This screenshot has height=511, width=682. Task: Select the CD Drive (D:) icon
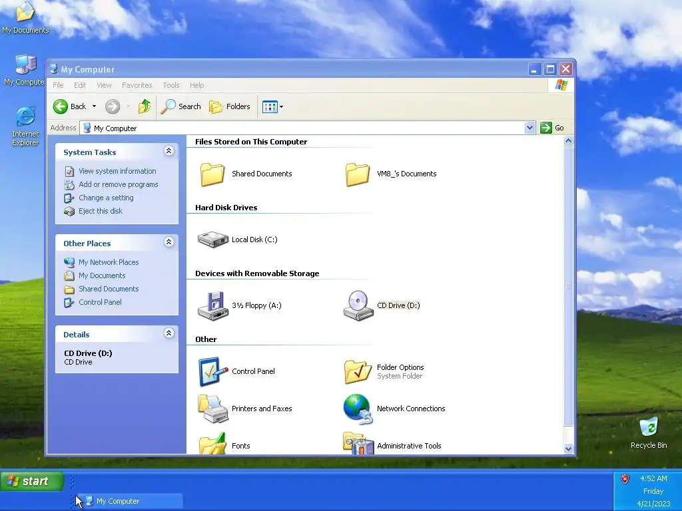(x=358, y=306)
